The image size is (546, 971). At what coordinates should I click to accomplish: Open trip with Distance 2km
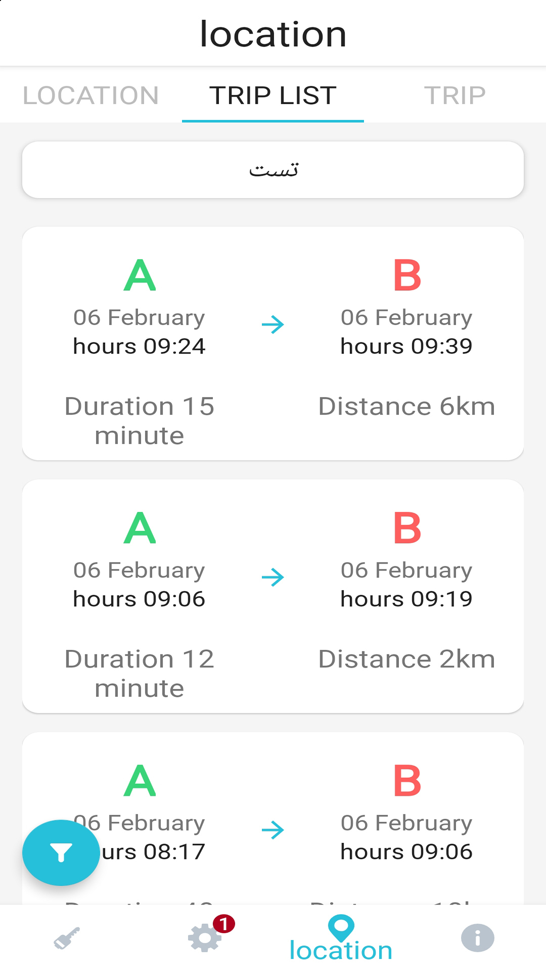[273, 596]
